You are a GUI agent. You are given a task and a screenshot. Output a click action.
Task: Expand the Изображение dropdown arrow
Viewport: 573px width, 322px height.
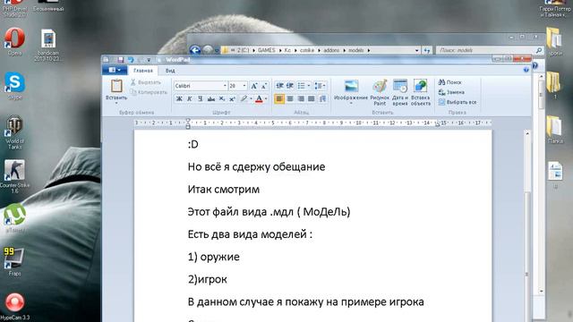tap(351, 104)
